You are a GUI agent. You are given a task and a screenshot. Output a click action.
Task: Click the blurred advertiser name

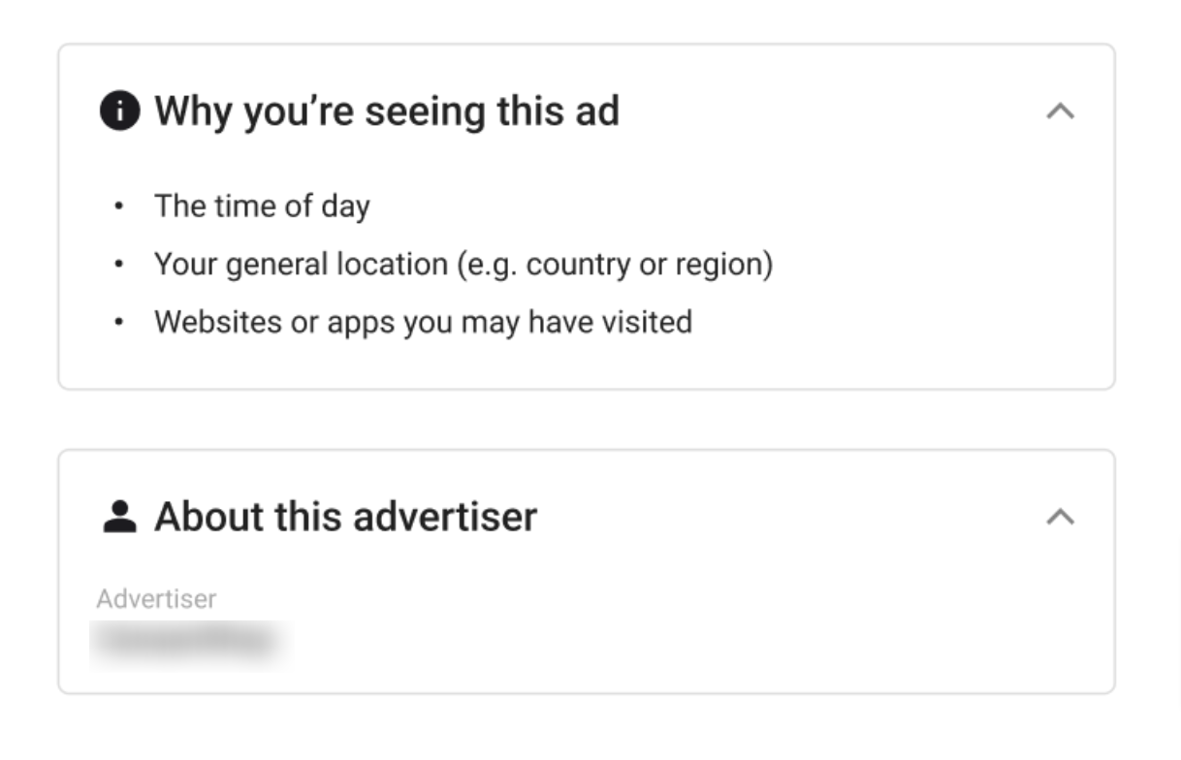(182, 642)
